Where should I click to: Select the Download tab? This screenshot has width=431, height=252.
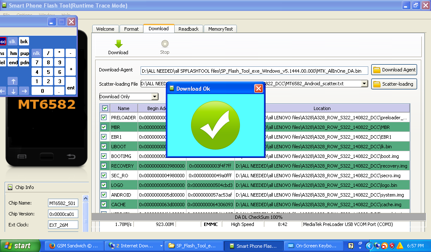pyautogui.click(x=159, y=29)
